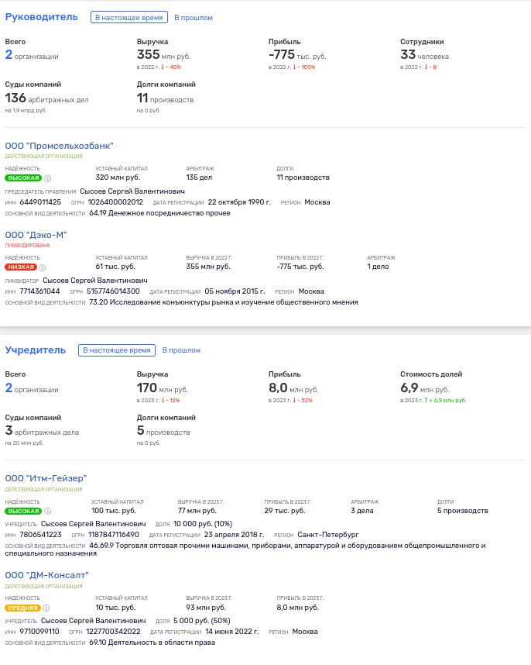The width and height of the screenshot is (531, 665).
Task: Click the ВЫСОКАЯ badge of Итм-Гейзер
Action: click(x=23, y=511)
